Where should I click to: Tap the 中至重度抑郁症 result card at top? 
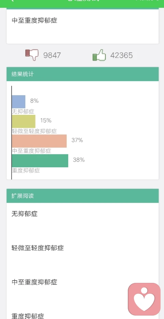[83, 26]
